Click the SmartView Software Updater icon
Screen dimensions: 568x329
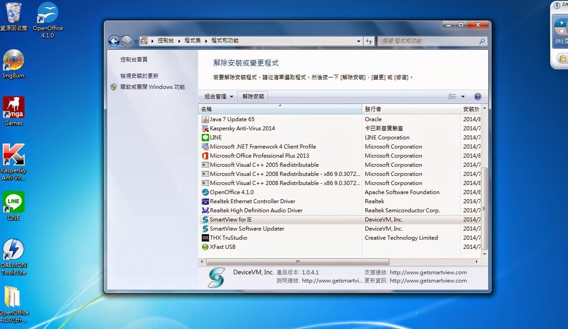click(x=205, y=229)
